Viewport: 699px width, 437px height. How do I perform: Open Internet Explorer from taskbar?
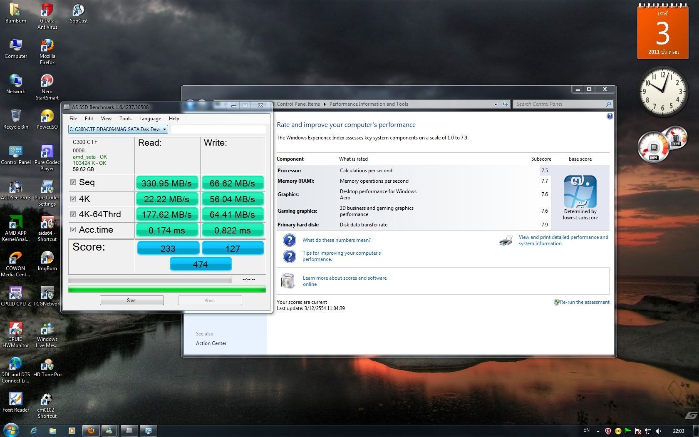pyautogui.click(x=34, y=431)
